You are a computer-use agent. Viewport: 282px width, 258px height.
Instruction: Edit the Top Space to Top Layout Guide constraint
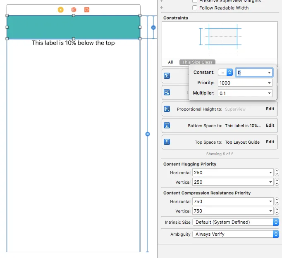(270, 142)
